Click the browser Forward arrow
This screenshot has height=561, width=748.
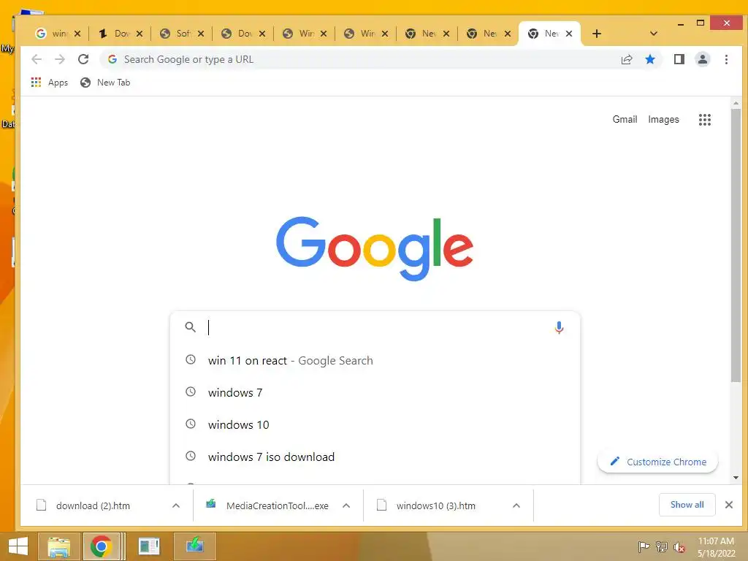(60, 59)
